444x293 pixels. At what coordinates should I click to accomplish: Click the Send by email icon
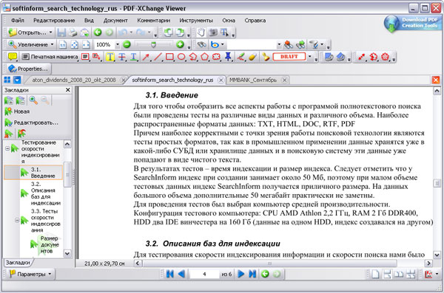84,32
